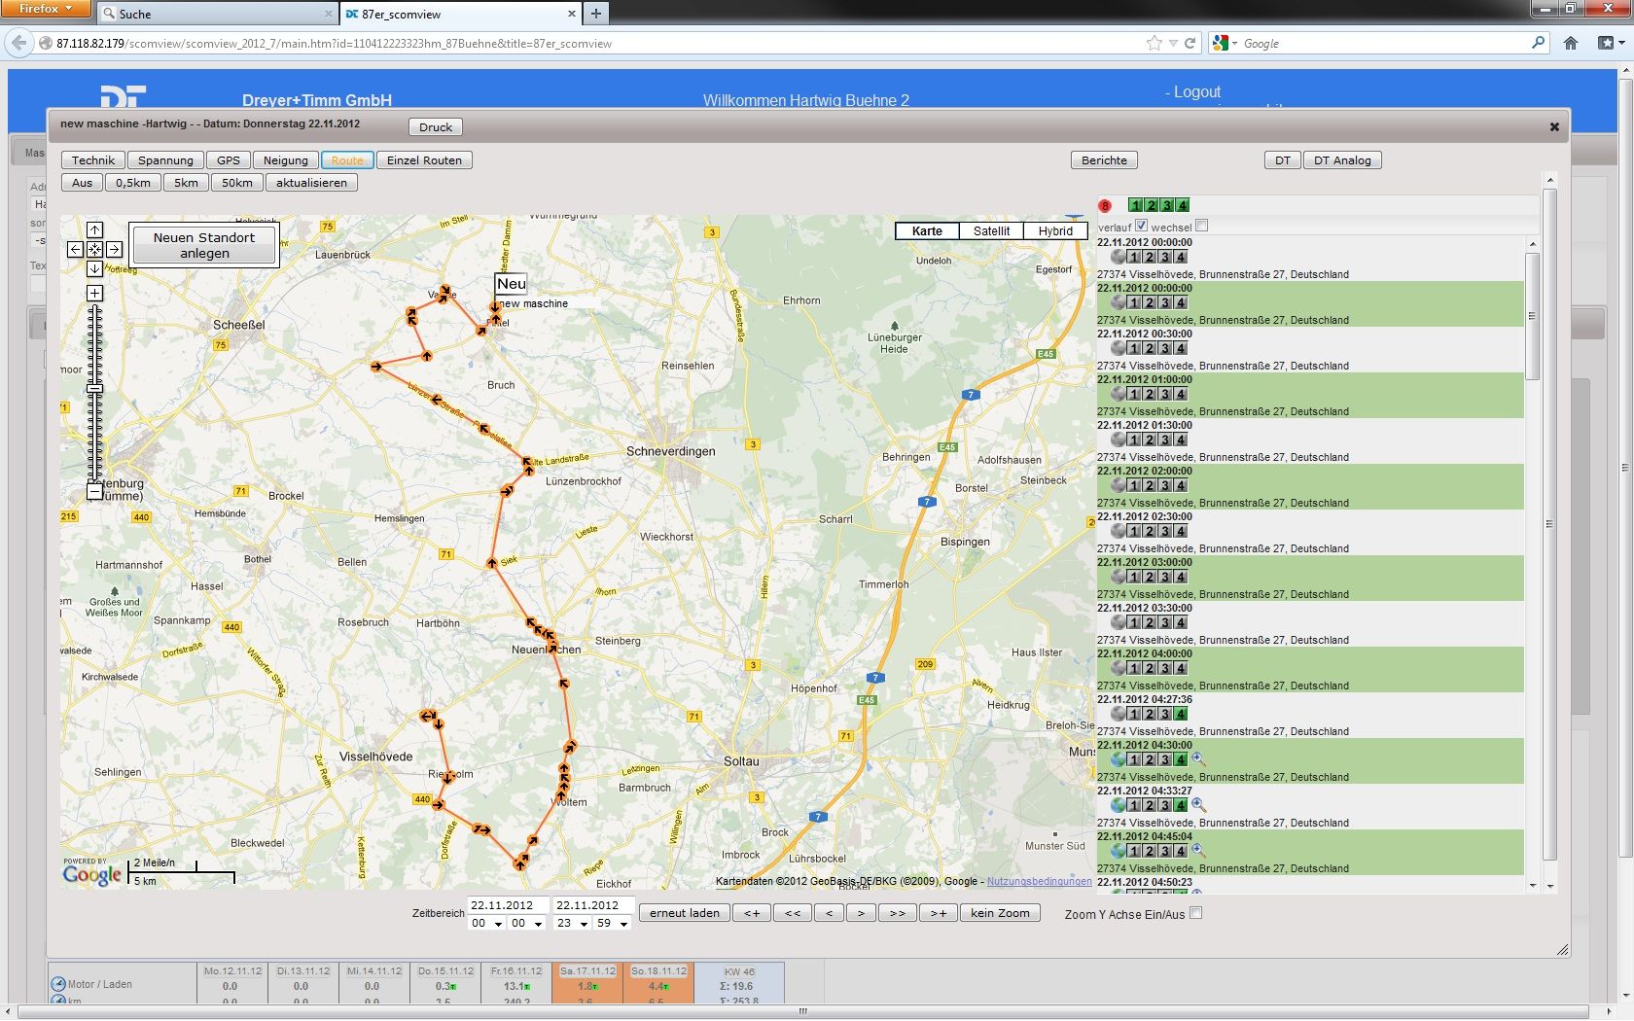This screenshot has height=1021, width=1634.
Task: Click the recenter map icon between arrows
Action: tap(94, 250)
